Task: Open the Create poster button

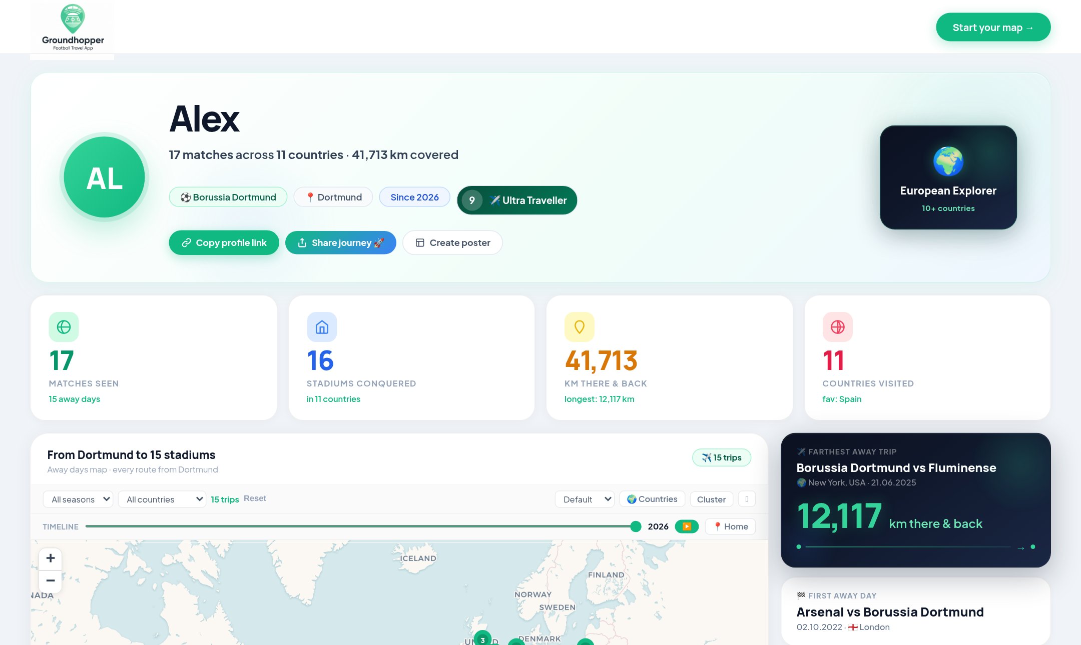Action: pyautogui.click(x=452, y=242)
